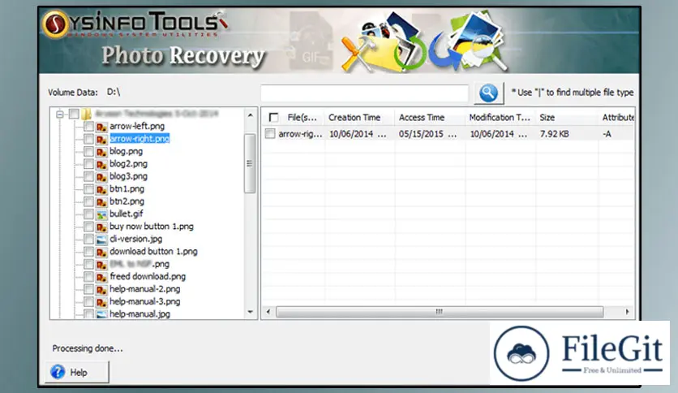Click the blog.png file icon

pyautogui.click(x=101, y=152)
